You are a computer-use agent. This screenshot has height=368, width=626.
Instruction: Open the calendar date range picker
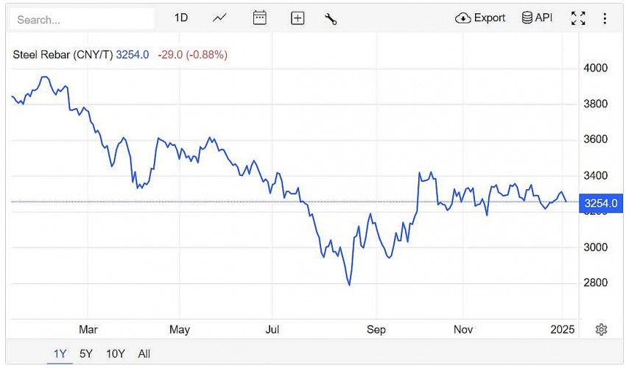pos(259,18)
